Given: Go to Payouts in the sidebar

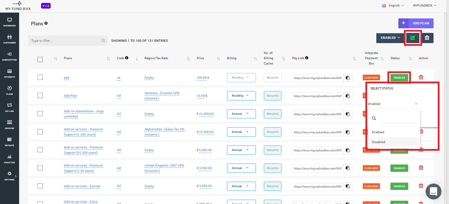Looking at the screenshot, I should pos(9,142).
